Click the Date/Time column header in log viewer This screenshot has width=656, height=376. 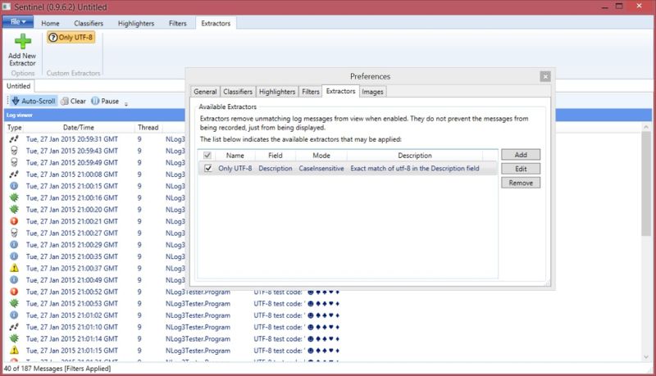(x=79, y=128)
